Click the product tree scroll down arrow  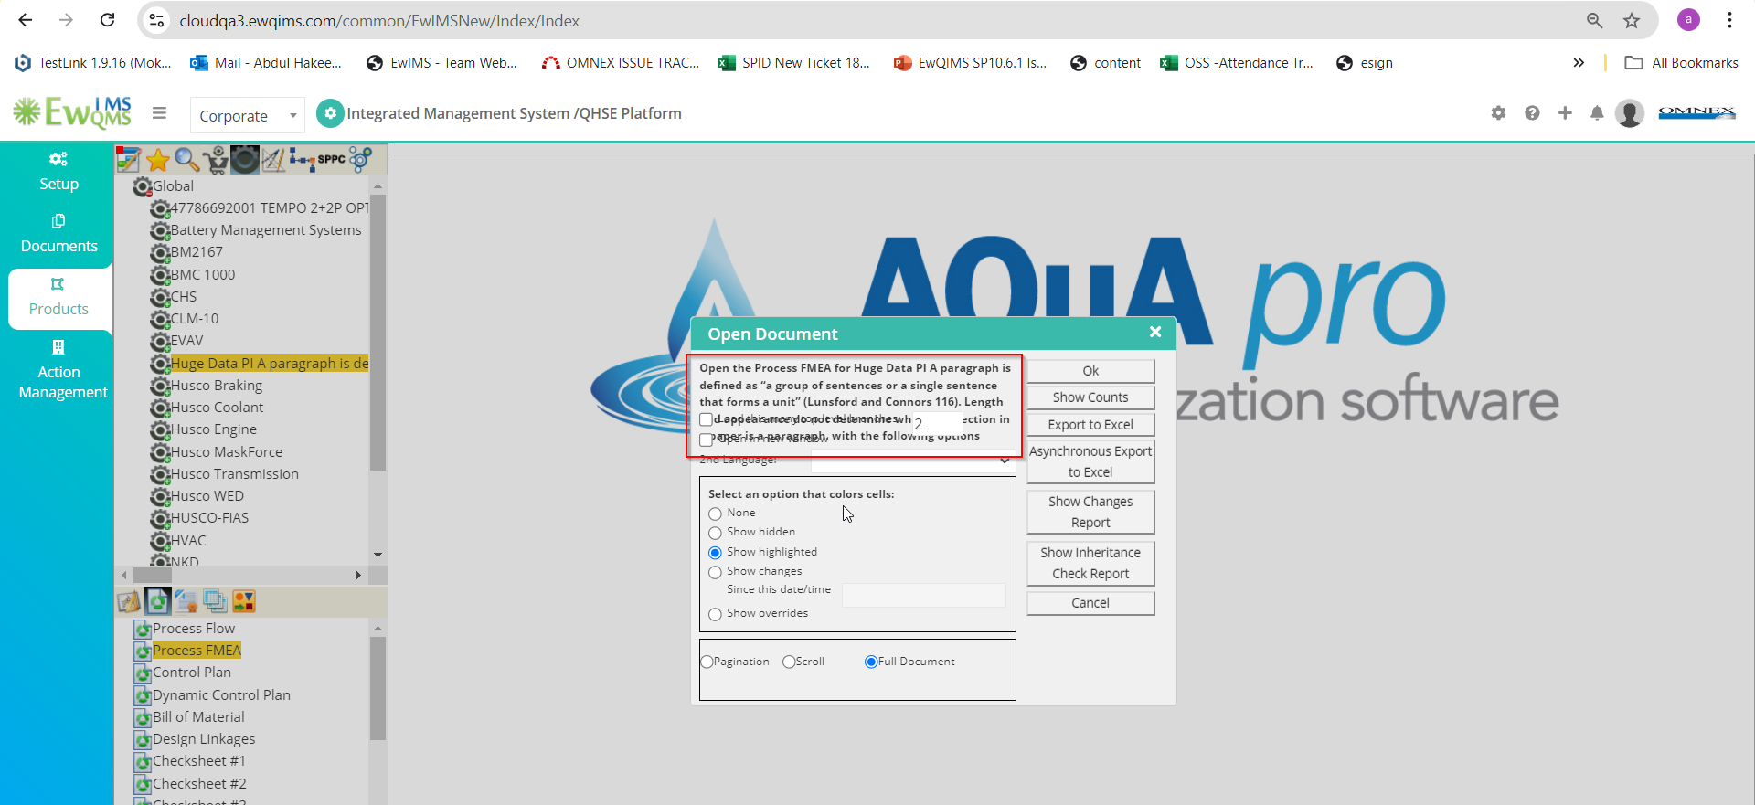click(378, 555)
